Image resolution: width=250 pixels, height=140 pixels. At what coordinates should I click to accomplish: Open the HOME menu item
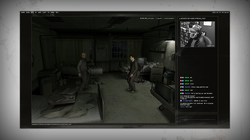click(23, 12)
